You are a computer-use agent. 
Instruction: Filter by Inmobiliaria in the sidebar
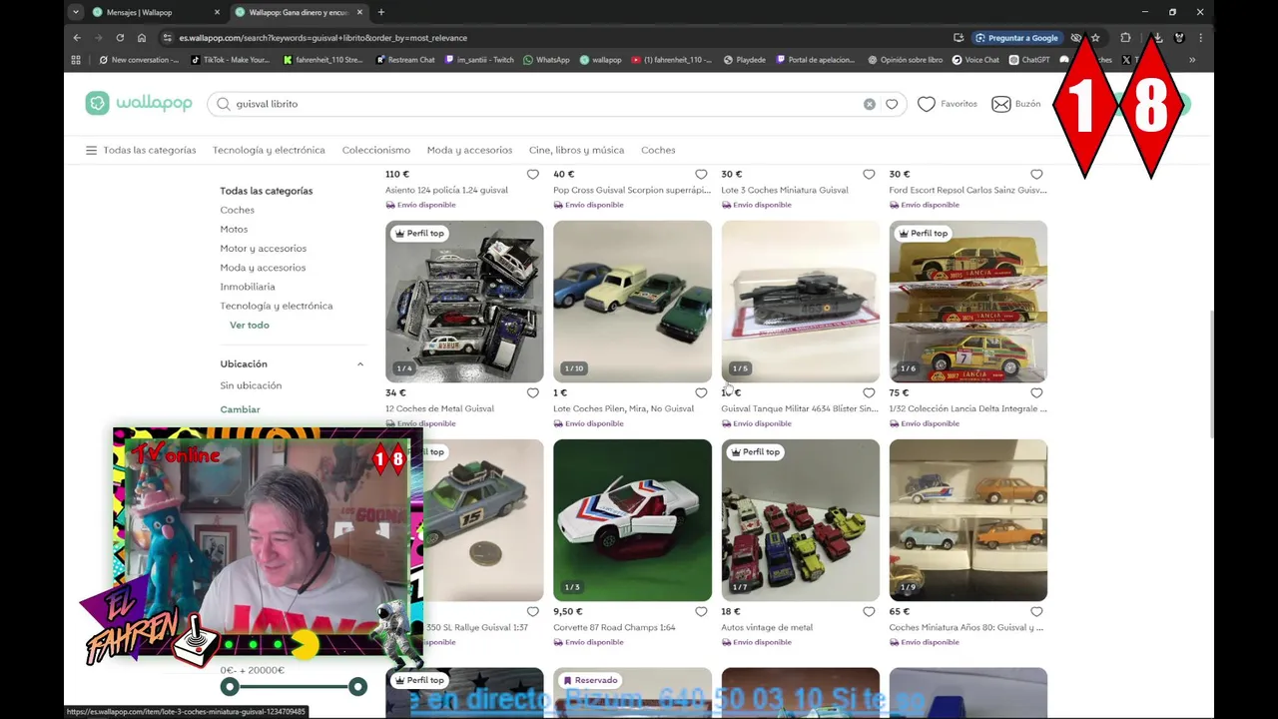click(x=248, y=287)
